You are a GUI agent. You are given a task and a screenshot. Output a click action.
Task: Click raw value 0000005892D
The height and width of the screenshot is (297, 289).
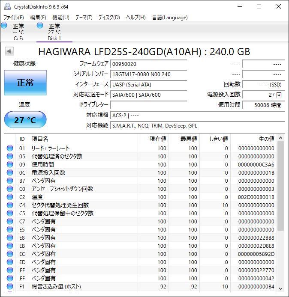[256, 254]
